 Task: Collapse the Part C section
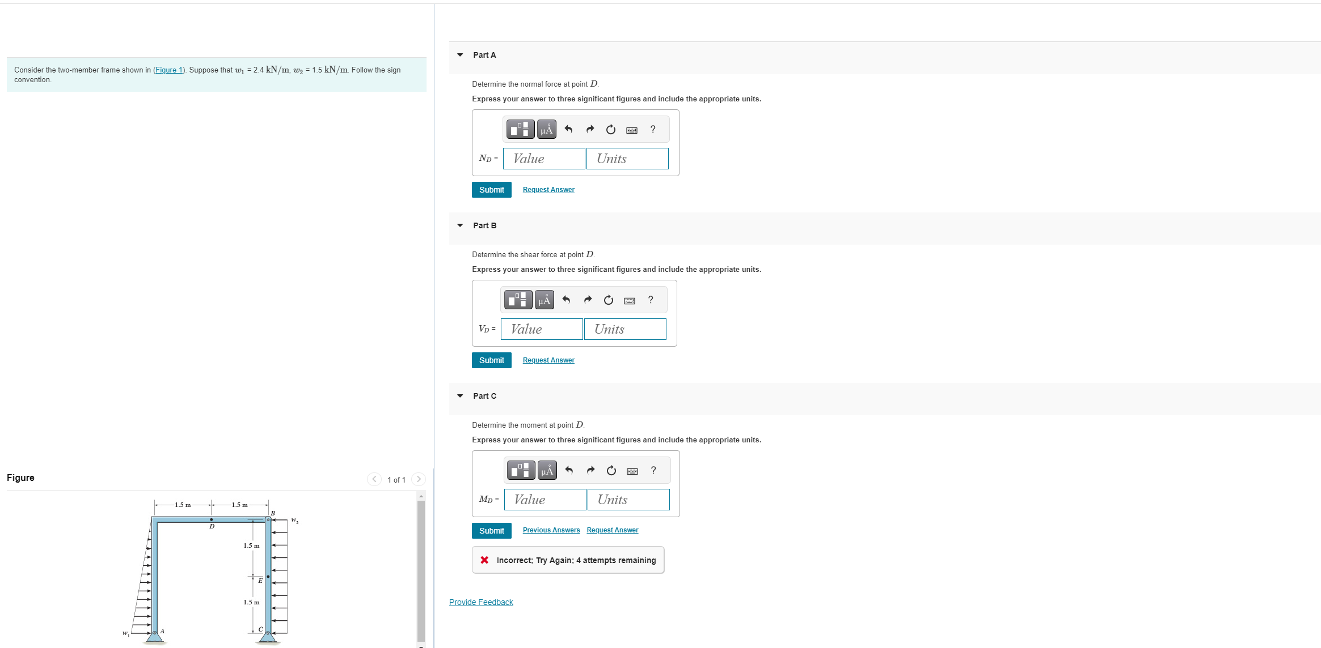(460, 396)
